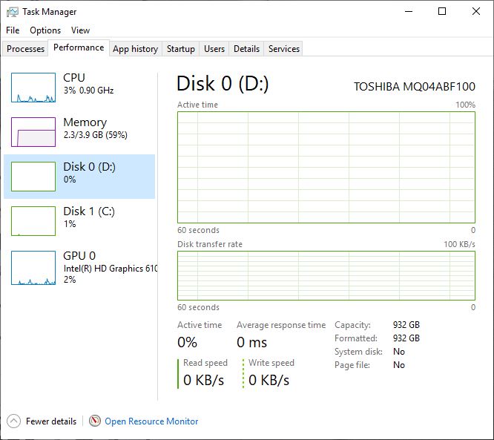Switch to the App history tab
Image resolution: width=494 pixels, height=440 pixels.
coord(135,49)
